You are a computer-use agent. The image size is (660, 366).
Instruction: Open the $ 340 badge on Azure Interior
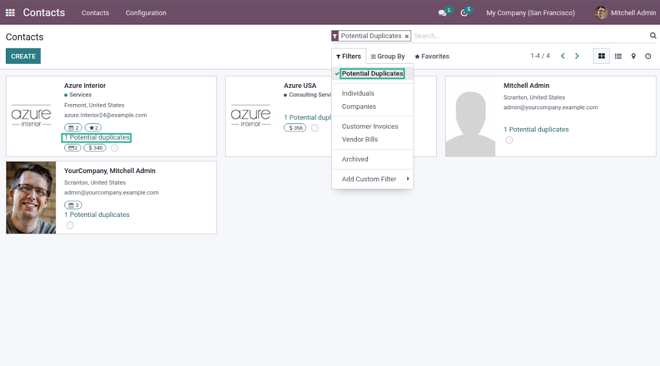[95, 148]
